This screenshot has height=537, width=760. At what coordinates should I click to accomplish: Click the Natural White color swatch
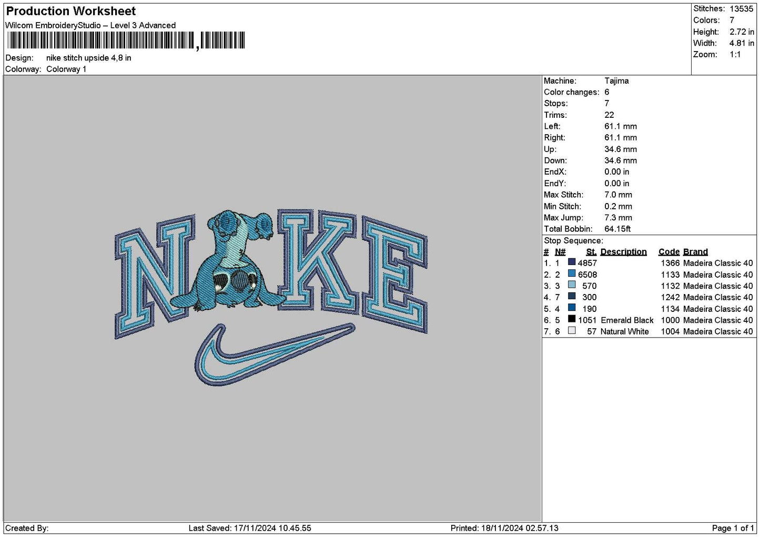pos(572,331)
